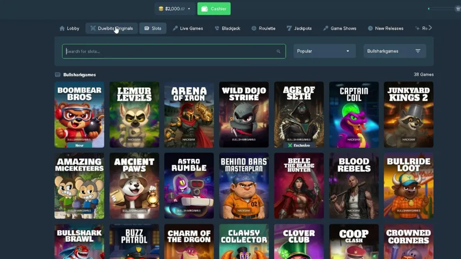Open the Game Shows tab
This screenshot has height=259, width=461.
click(339, 29)
